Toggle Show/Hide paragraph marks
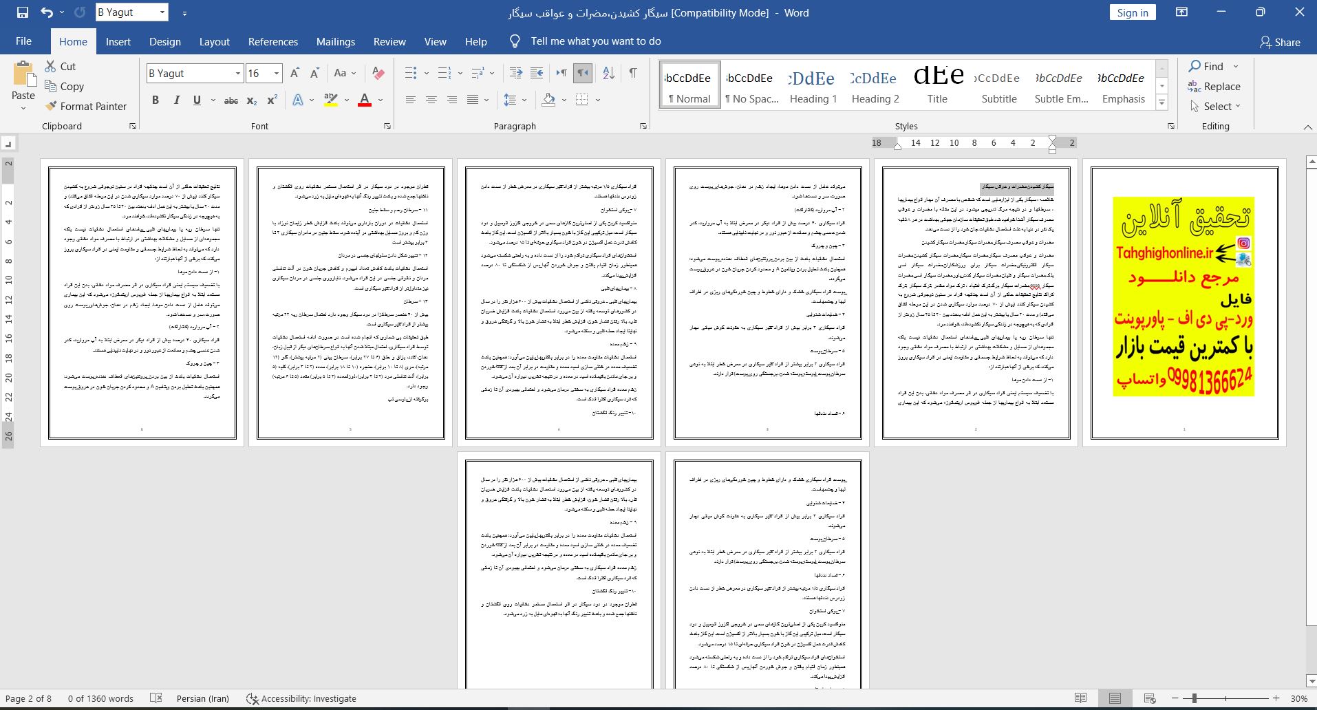This screenshot has width=1317, height=710. tap(632, 73)
